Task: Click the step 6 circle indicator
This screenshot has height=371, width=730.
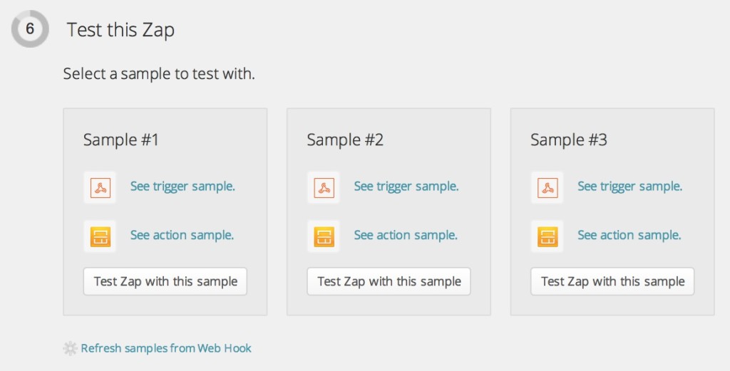Action: click(30, 29)
